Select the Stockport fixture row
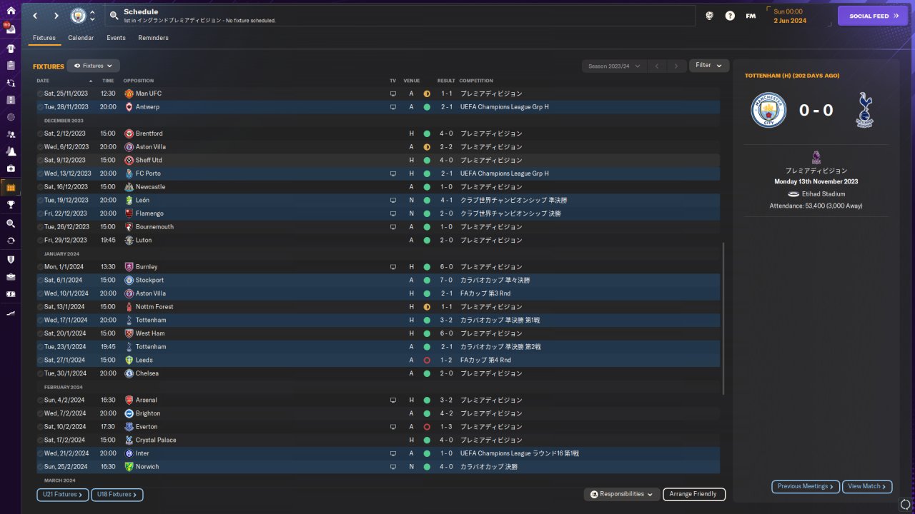Image resolution: width=915 pixels, height=514 pixels. [378, 280]
